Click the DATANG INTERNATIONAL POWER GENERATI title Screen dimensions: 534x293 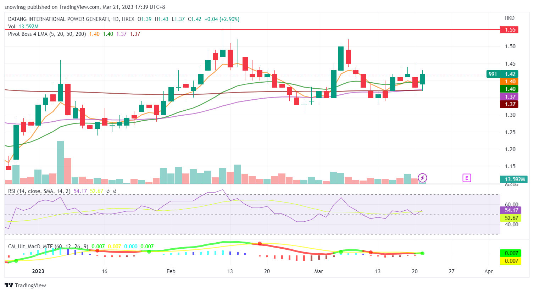59,19
